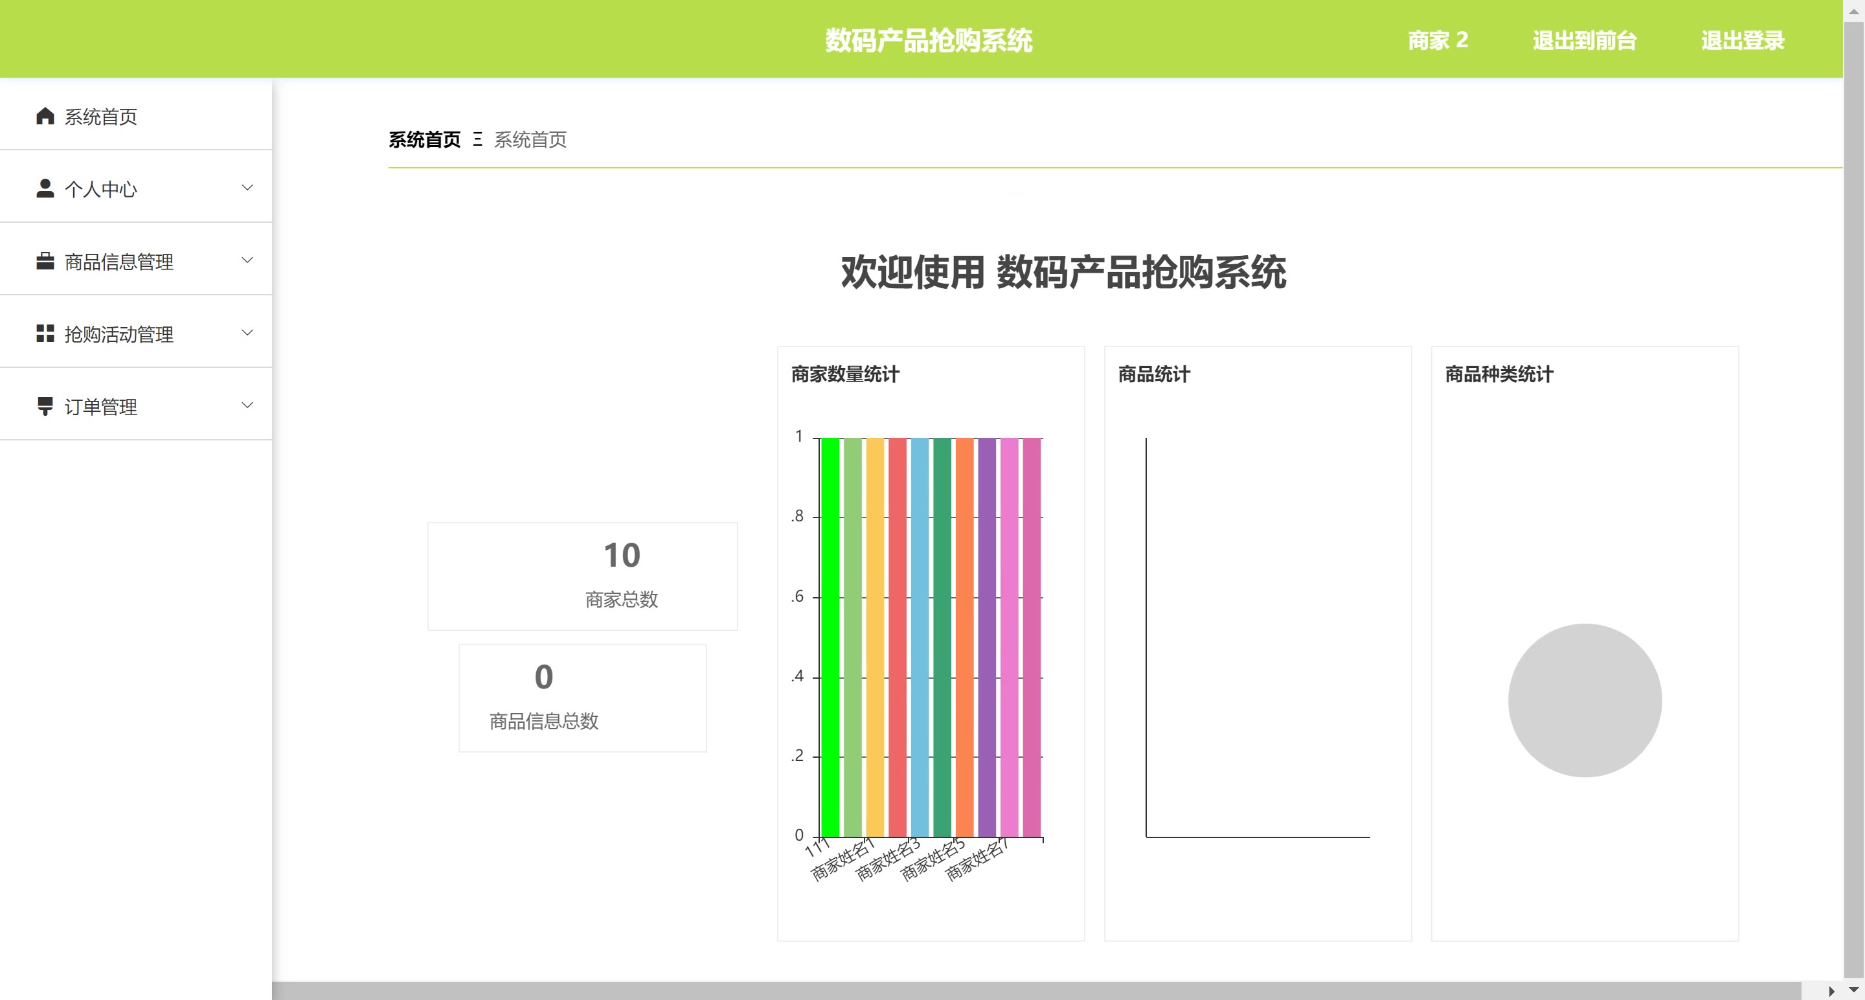Click the 商家总数 count card
This screenshot has height=1000, width=1865.
582,576
